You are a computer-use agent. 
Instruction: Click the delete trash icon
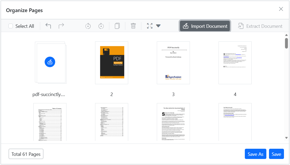133,26
